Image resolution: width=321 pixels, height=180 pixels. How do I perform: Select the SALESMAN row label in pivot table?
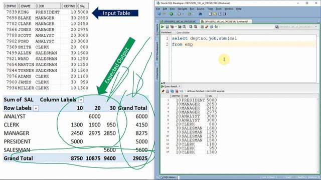tap(17, 150)
